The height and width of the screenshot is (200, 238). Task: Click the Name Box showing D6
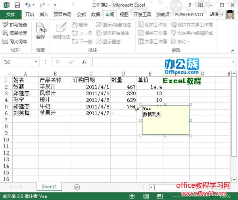pos(18,62)
